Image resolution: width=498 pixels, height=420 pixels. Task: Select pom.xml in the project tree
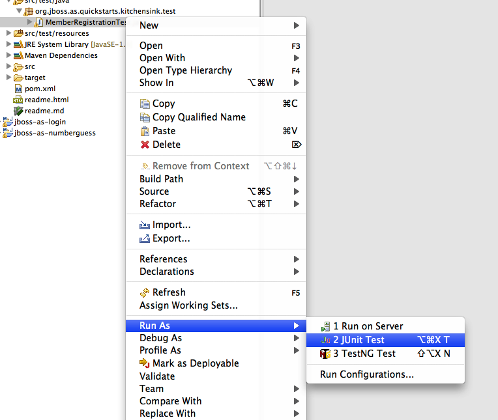pos(40,89)
